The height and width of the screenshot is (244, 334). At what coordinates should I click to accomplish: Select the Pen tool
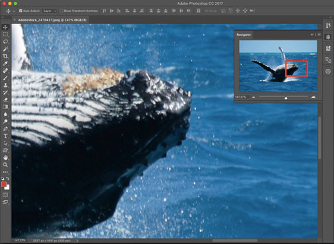coord(5,128)
